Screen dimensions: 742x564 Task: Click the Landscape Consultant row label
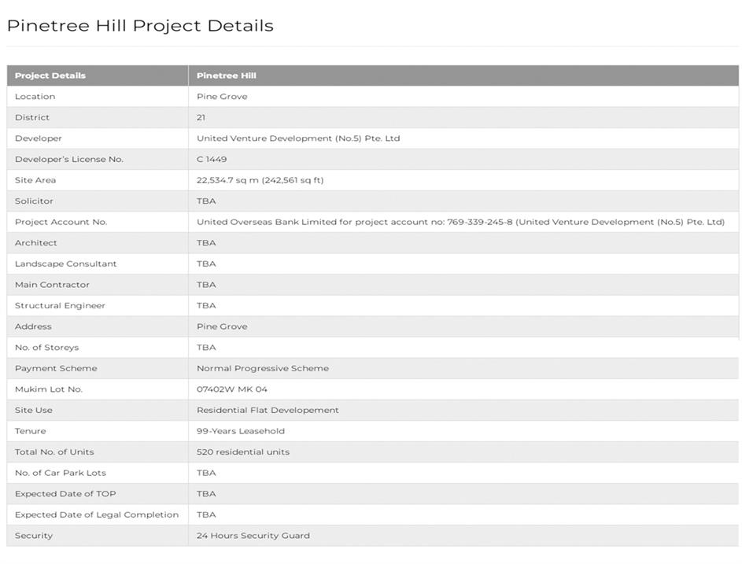tap(65, 264)
